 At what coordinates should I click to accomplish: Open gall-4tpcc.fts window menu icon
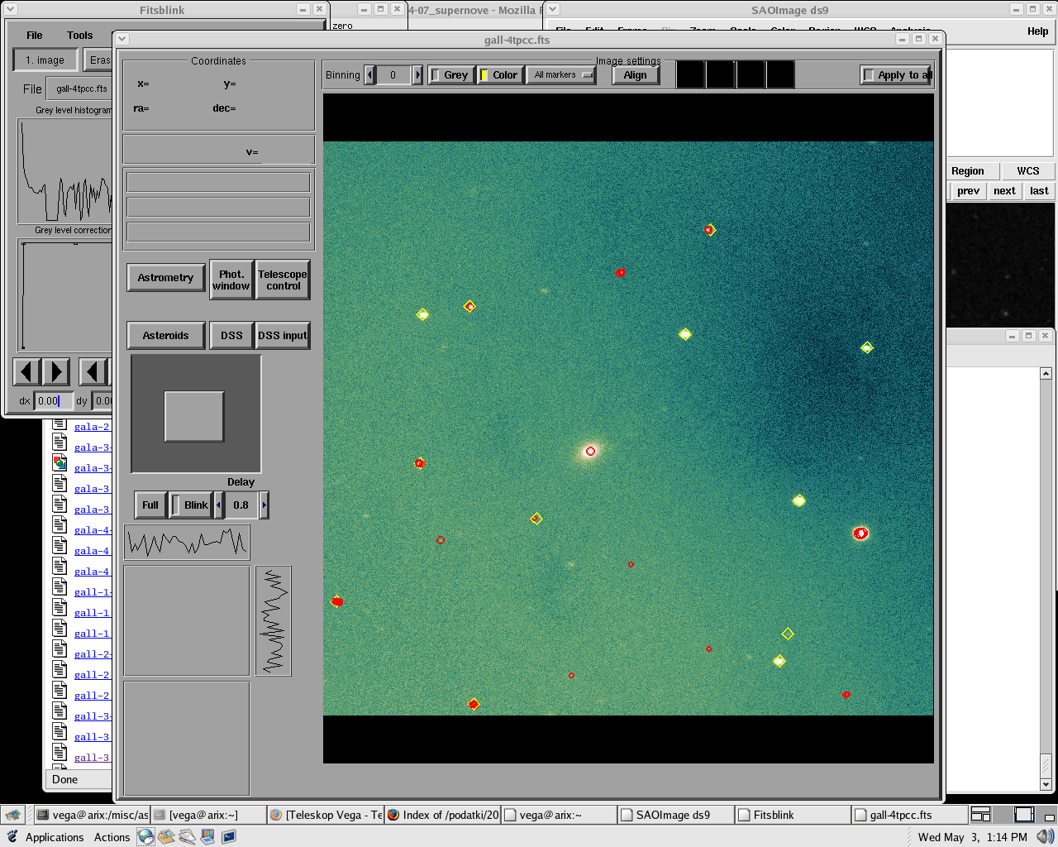coord(122,39)
